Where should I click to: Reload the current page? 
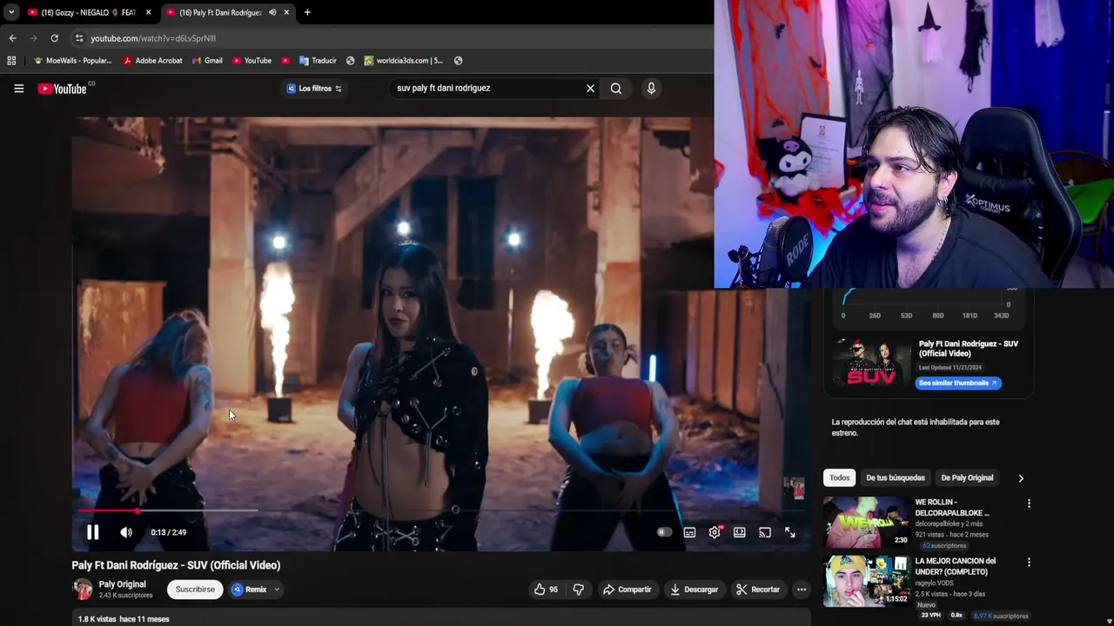[54, 38]
